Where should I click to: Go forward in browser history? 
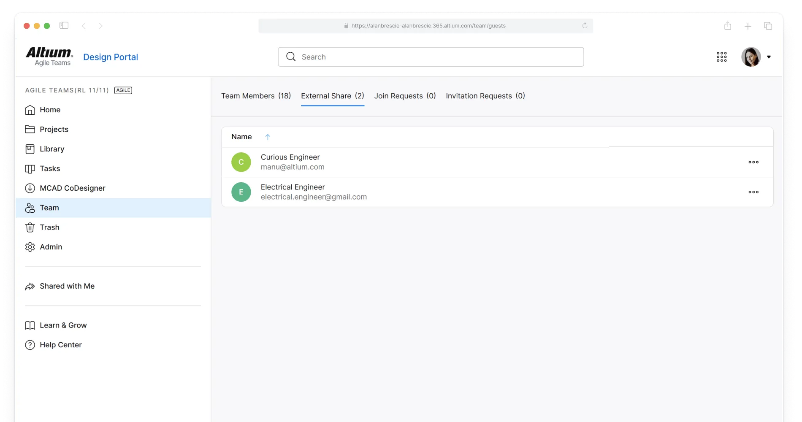coord(100,26)
